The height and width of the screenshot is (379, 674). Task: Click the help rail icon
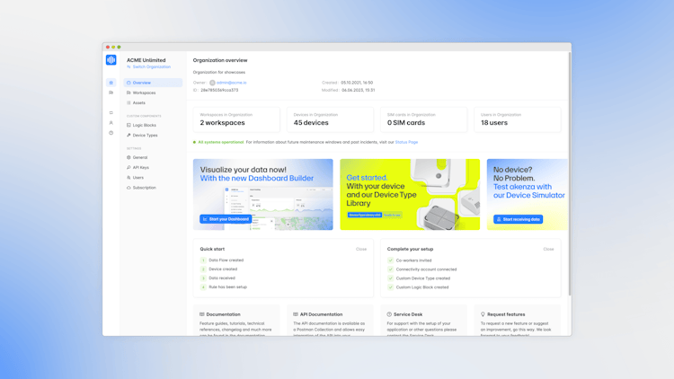111,133
